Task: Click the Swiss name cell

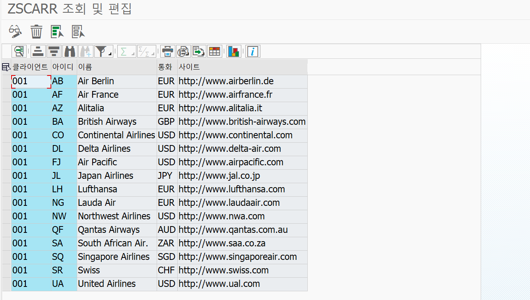Action: (x=117, y=271)
